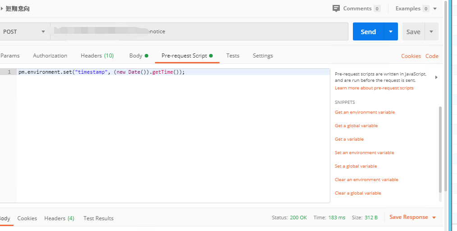457x231 pixels.
Task: Switch to the Authorization tab
Action: tap(50, 56)
